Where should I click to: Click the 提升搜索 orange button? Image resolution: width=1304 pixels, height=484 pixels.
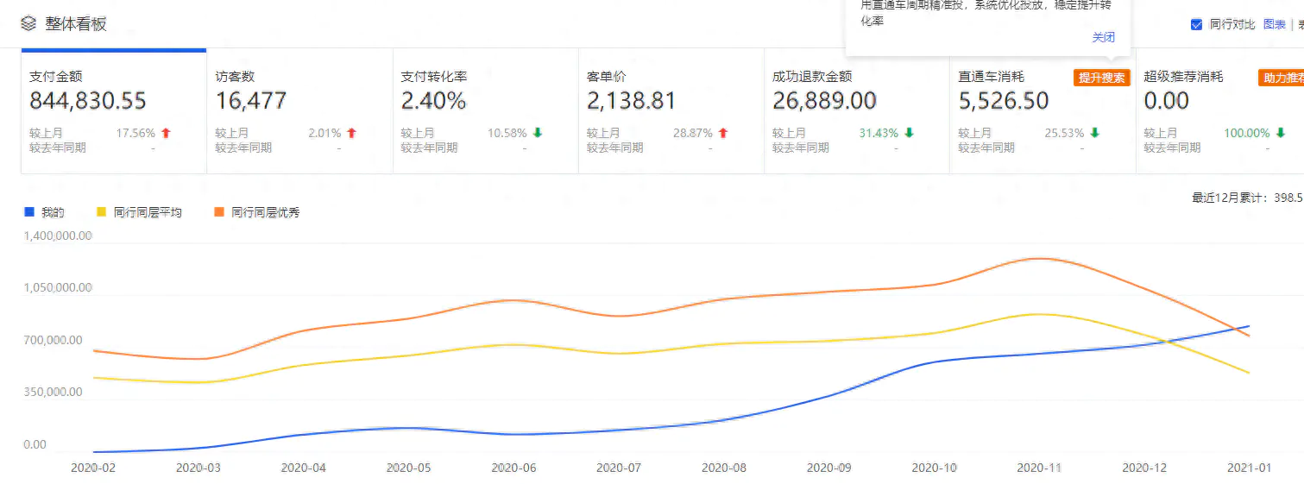(x=1102, y=78)
